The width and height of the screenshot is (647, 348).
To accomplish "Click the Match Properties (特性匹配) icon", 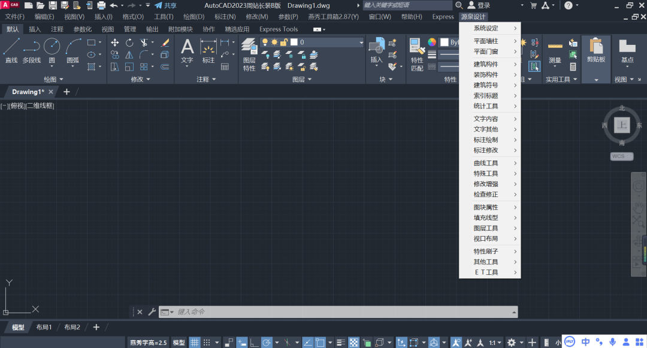I will click(417, 55).
